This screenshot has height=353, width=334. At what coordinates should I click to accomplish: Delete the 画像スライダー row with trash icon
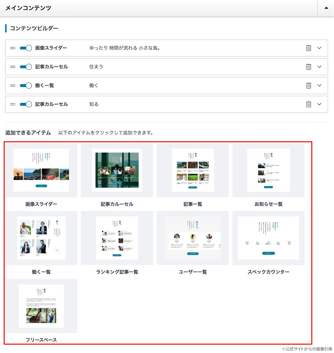(309, 48)
